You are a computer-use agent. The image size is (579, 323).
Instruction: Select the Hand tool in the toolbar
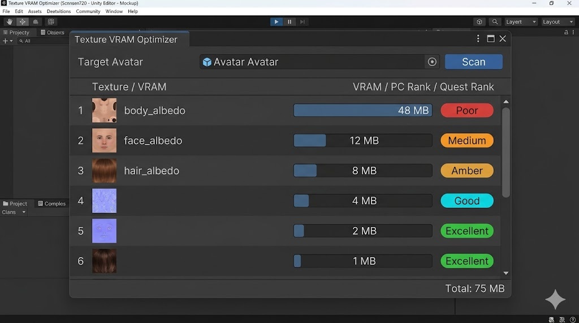pos(9,22)
